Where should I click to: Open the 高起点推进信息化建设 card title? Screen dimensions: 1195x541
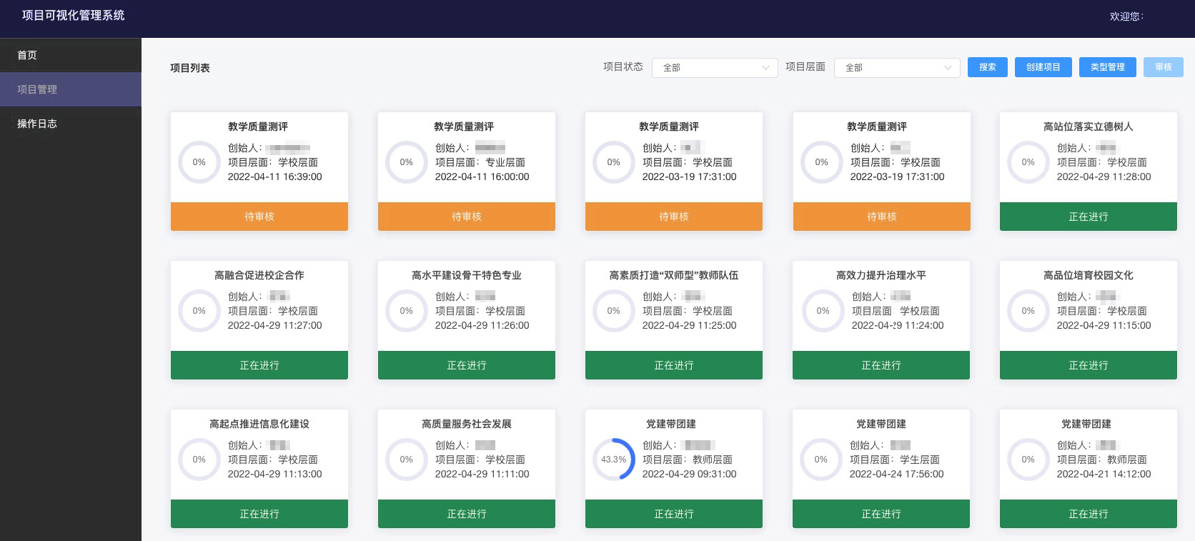tap(259, 424)
